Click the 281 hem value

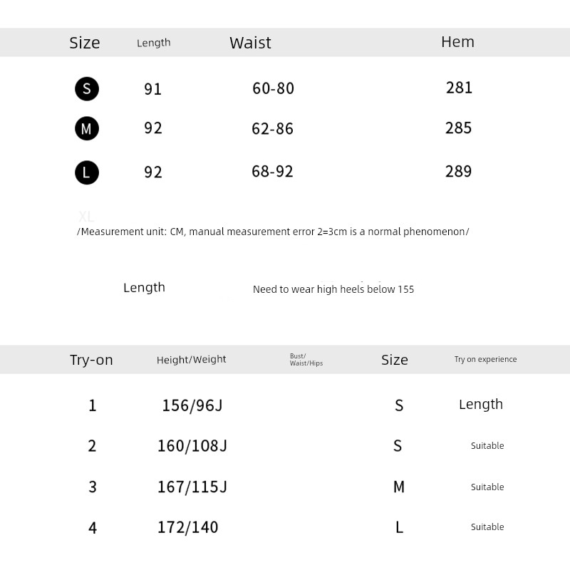point(459,88)
